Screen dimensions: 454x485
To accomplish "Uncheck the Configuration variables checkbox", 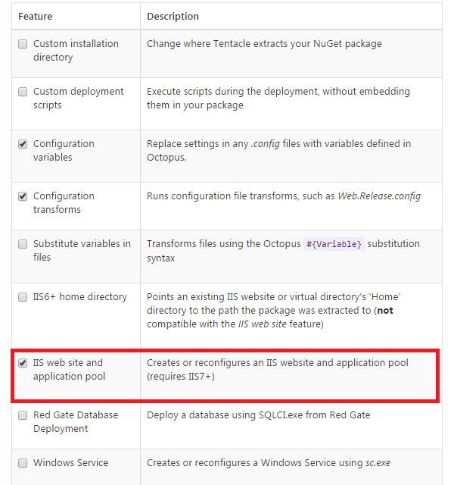I will [x=23, y=144].
